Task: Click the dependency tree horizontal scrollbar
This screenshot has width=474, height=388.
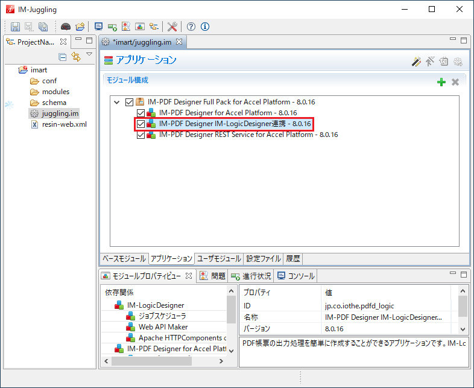Action: [151, 361]
